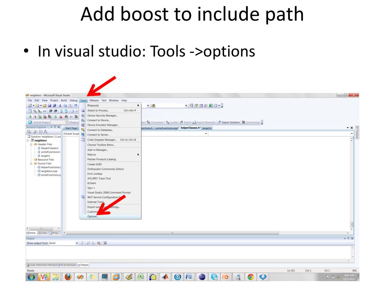Viewport: 385px width, 289px height.
Task: Click the Synchronize toolbar button
Action: (251, 122)
